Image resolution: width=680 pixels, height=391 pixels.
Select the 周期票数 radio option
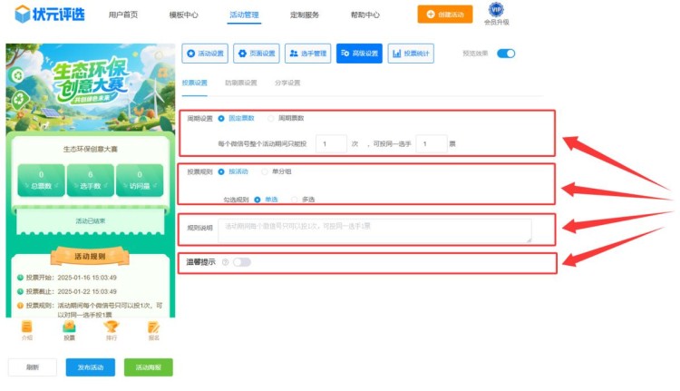272,118
